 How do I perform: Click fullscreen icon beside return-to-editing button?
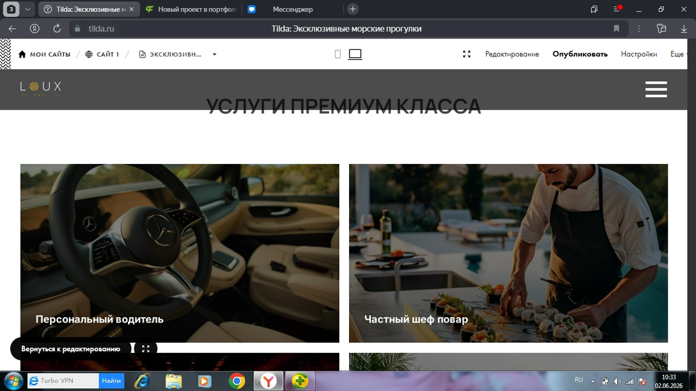[146, 349]
